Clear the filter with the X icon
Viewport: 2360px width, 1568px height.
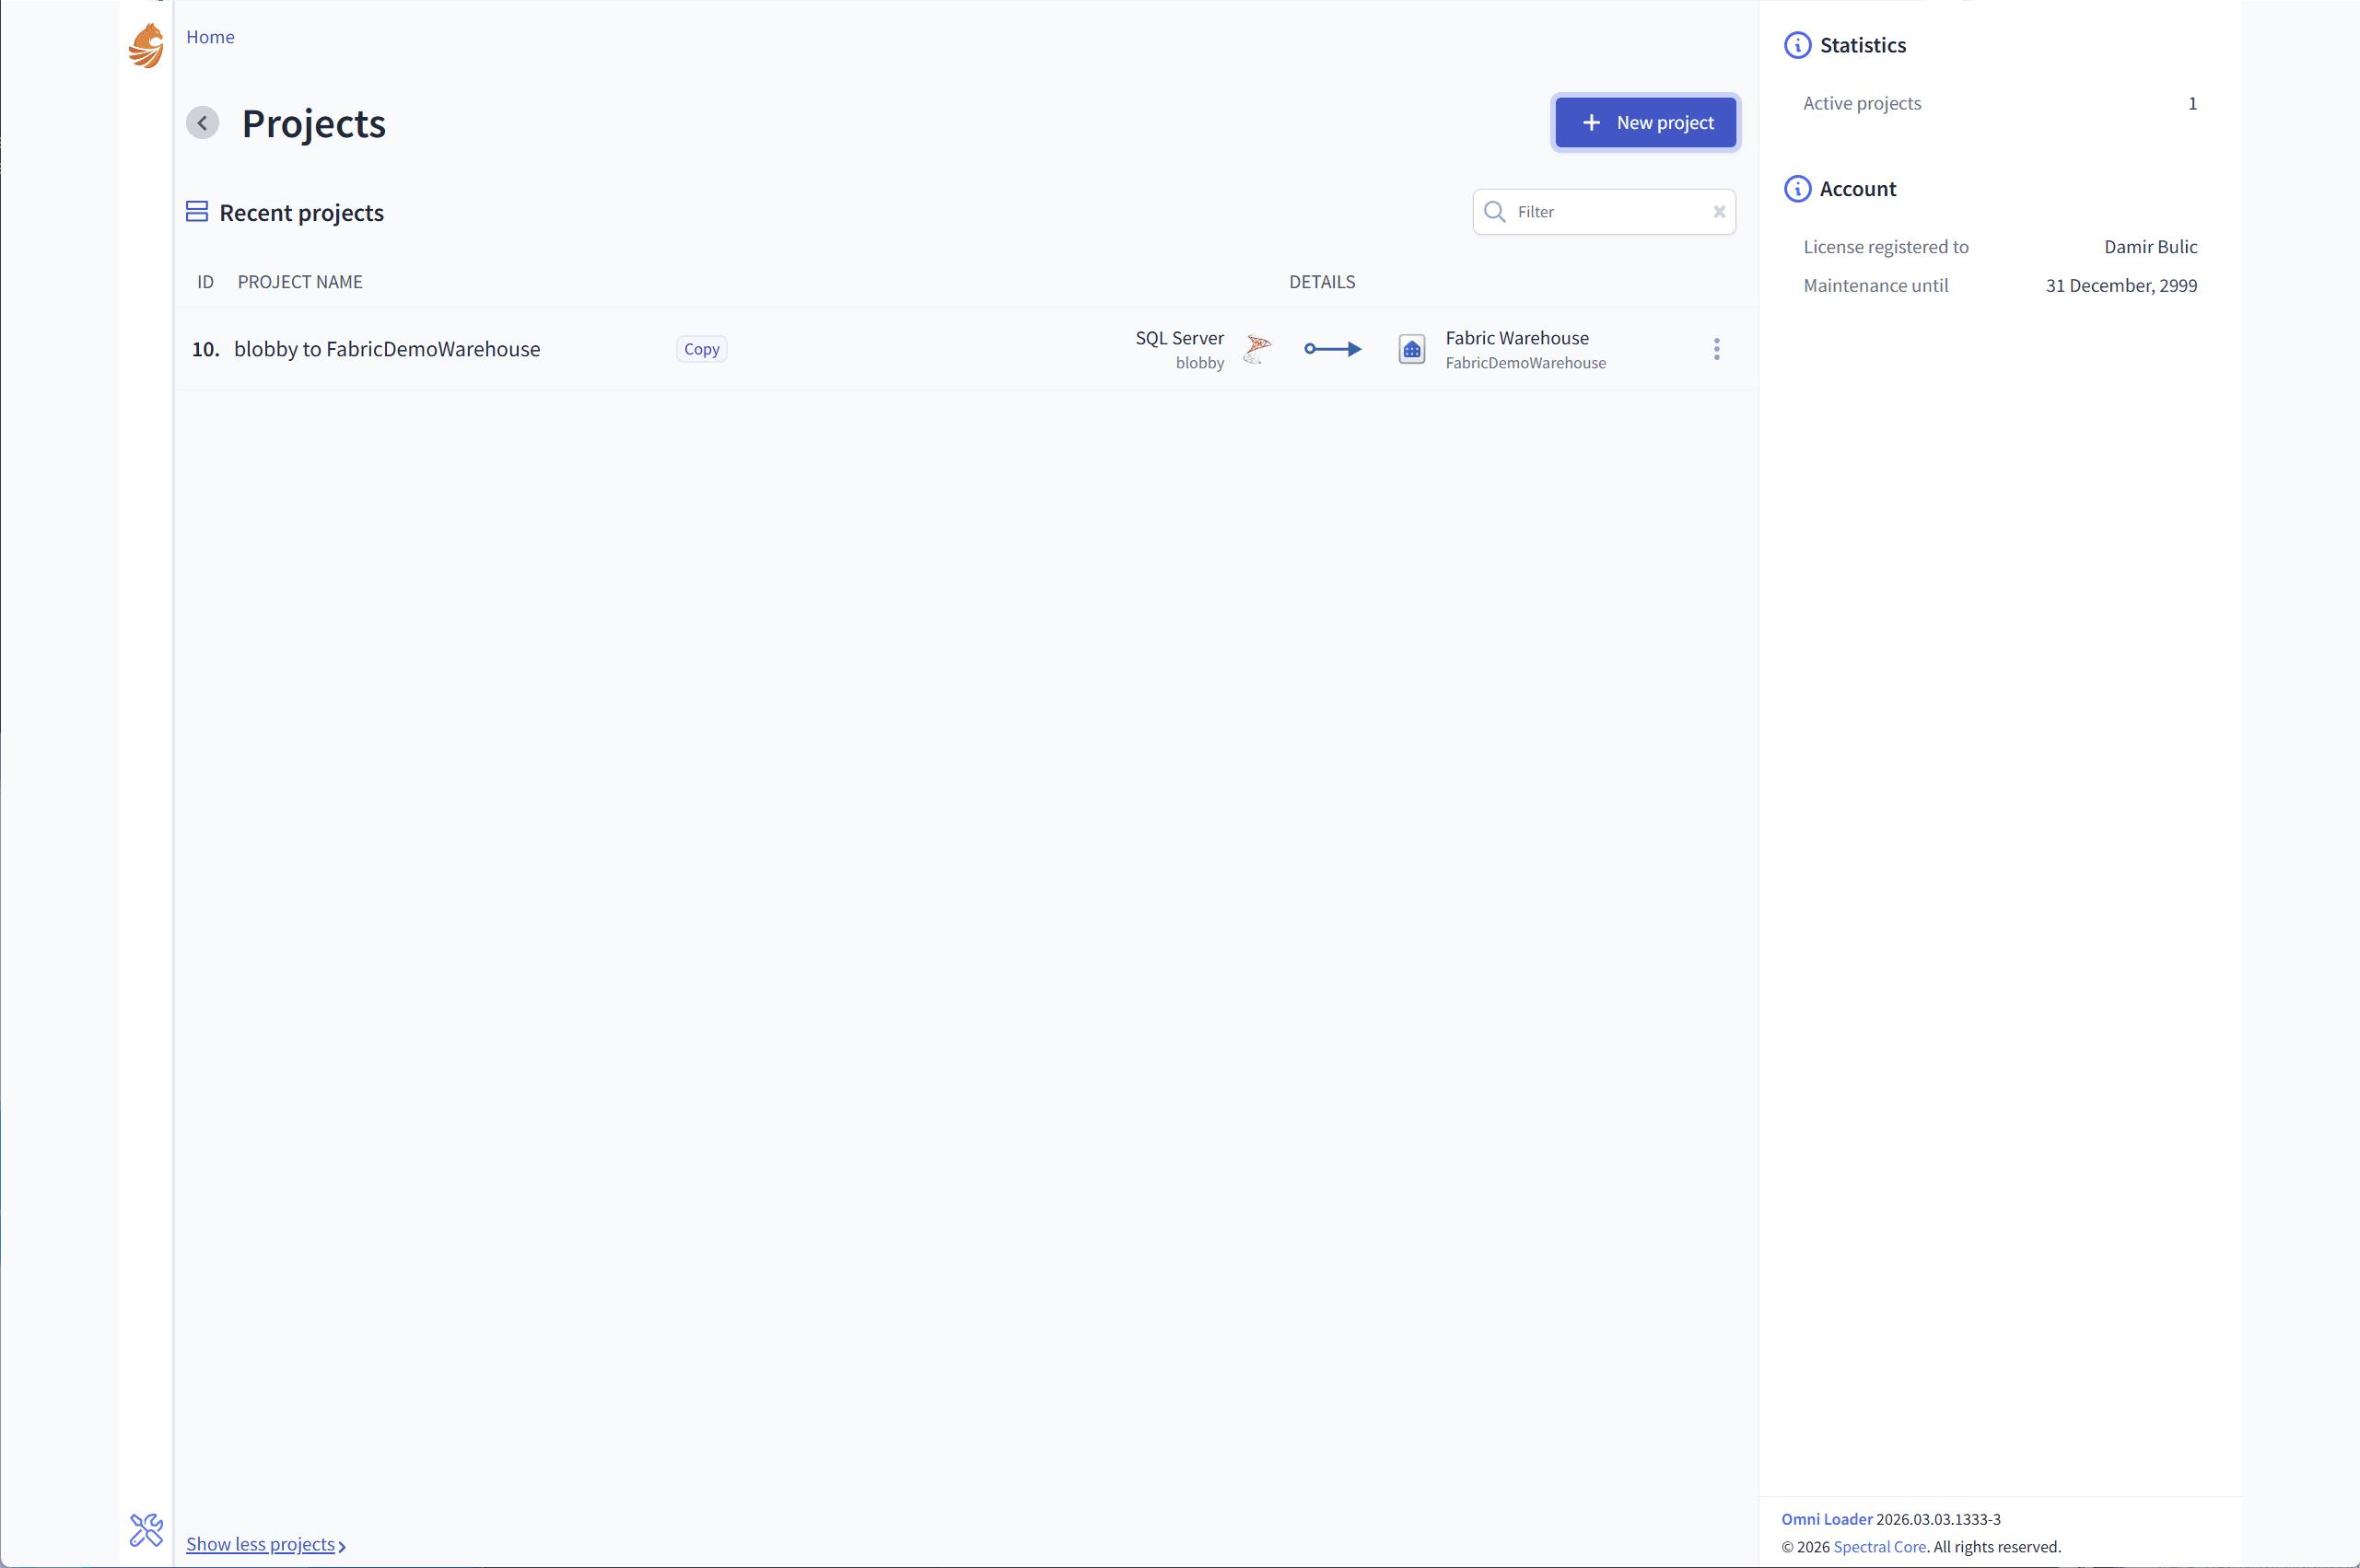(x=1719, y=212)
